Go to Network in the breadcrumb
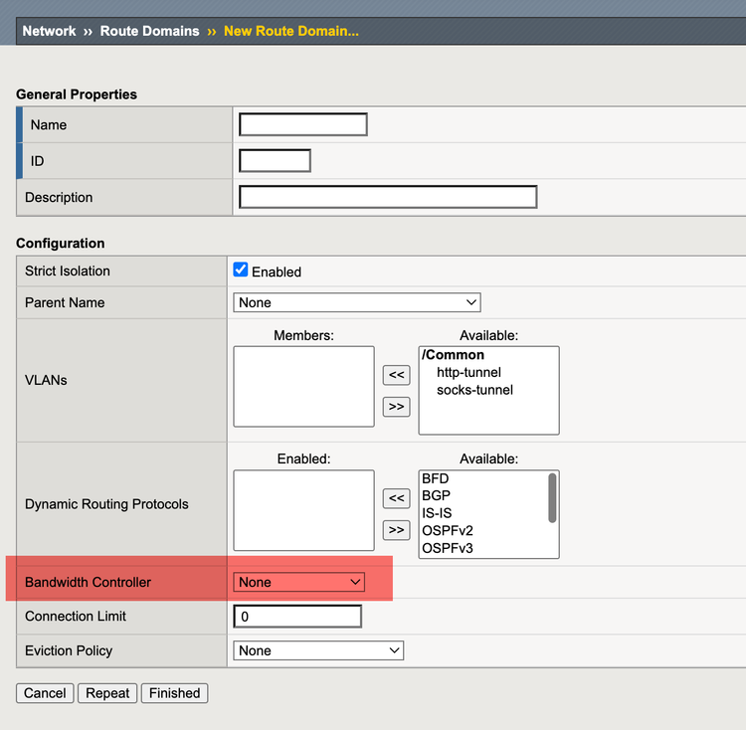 (x=49, y=31)
